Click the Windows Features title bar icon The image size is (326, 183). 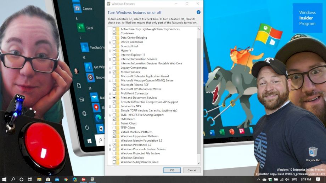pos(108,4)
